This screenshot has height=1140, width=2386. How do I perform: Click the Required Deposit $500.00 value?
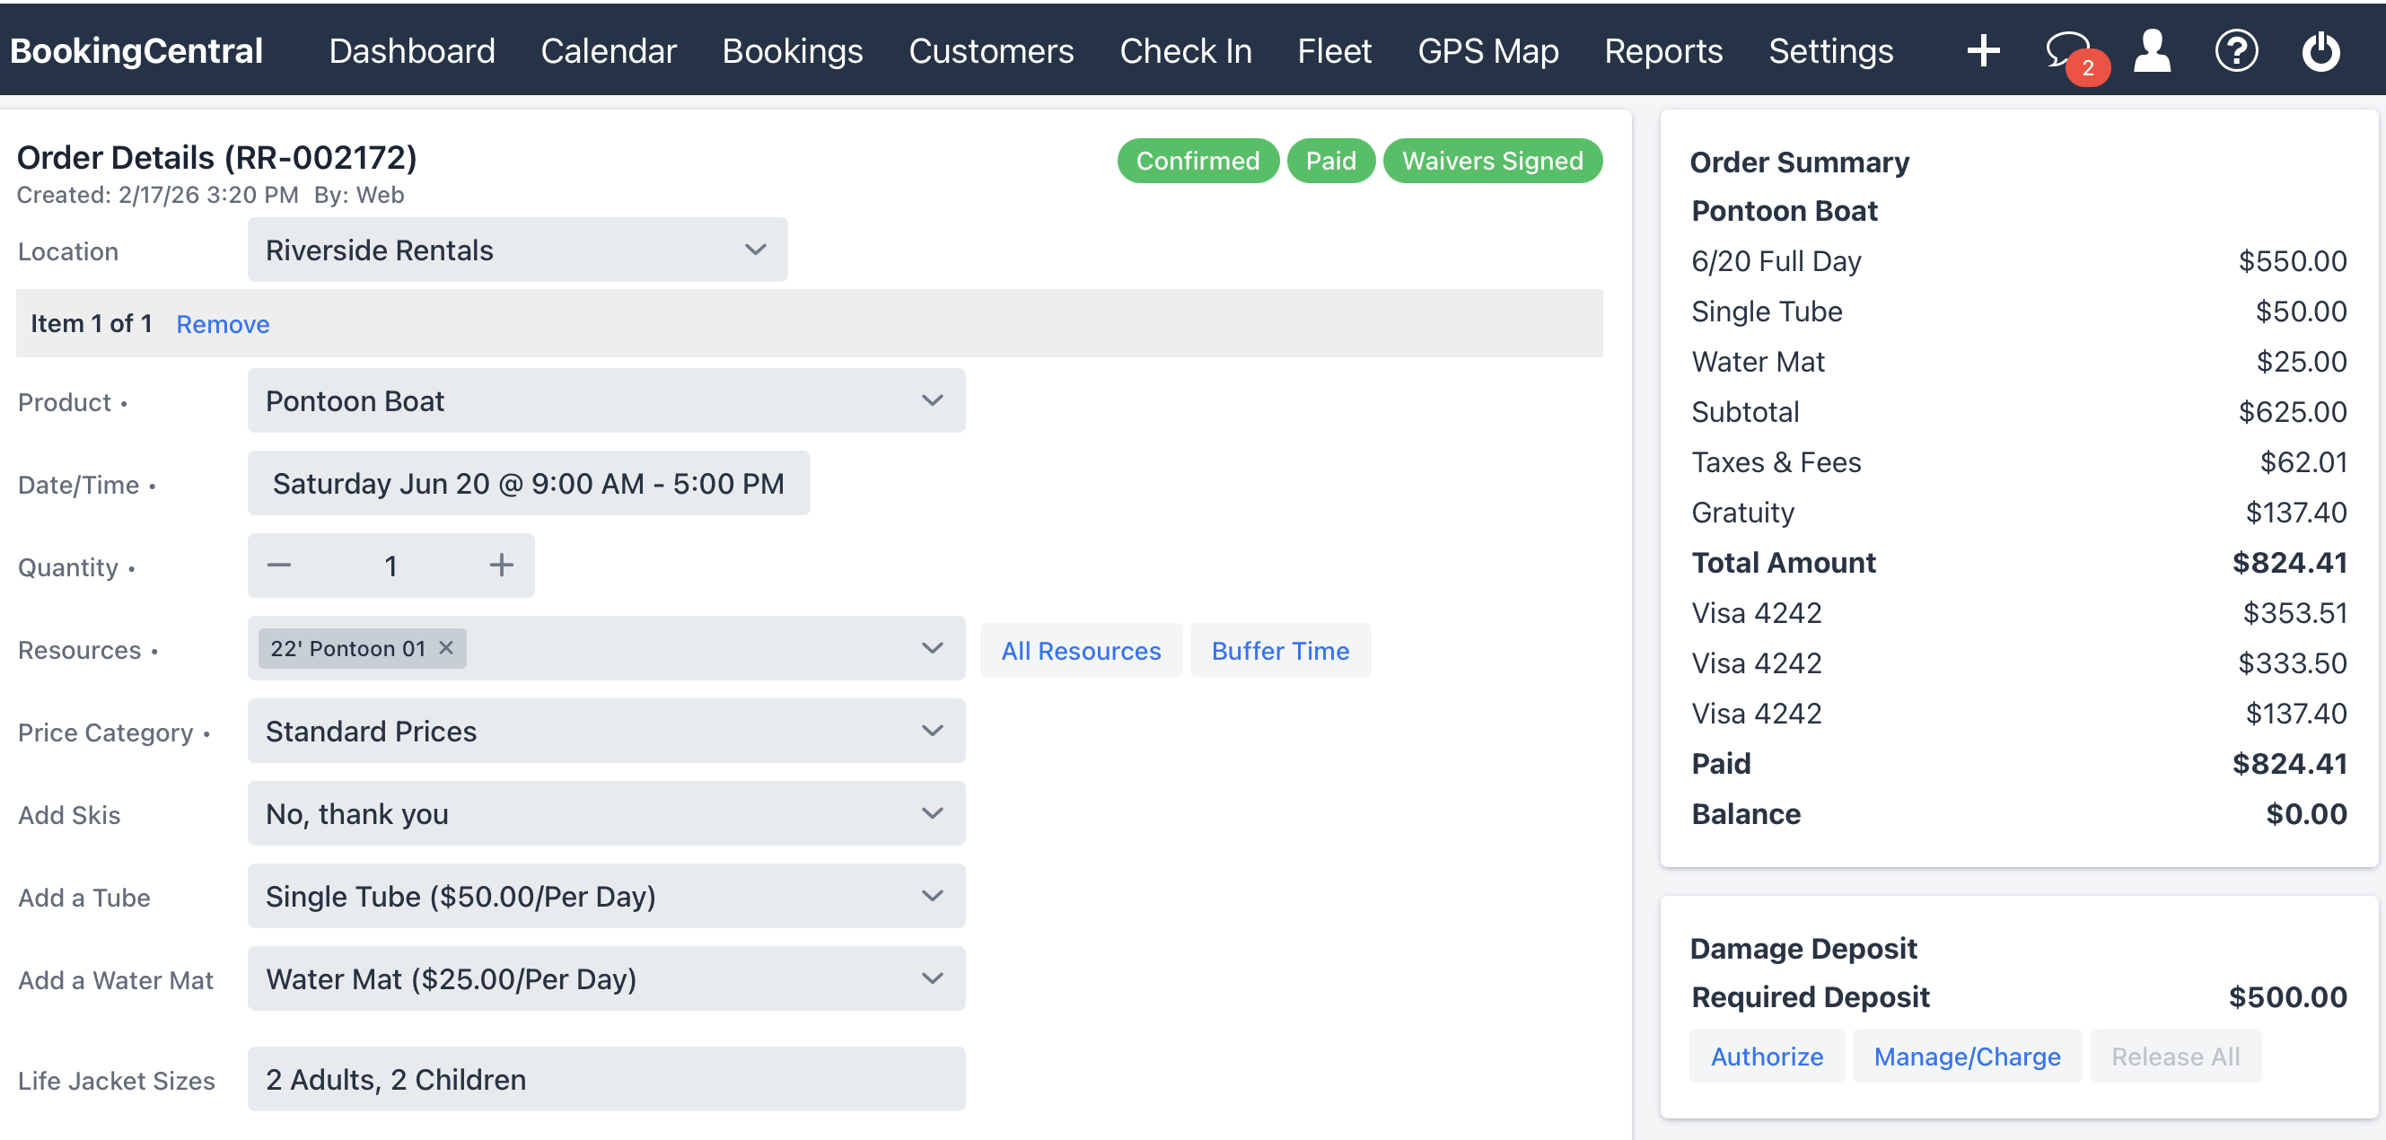(x=2287, y=996)
